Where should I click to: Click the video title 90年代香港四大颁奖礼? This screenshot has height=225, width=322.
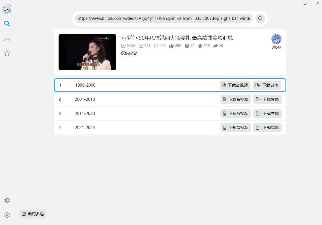177,38
